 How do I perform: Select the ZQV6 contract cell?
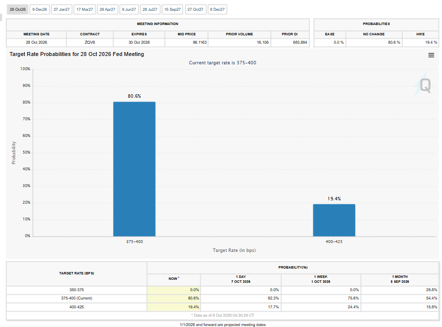coord(90,42)
